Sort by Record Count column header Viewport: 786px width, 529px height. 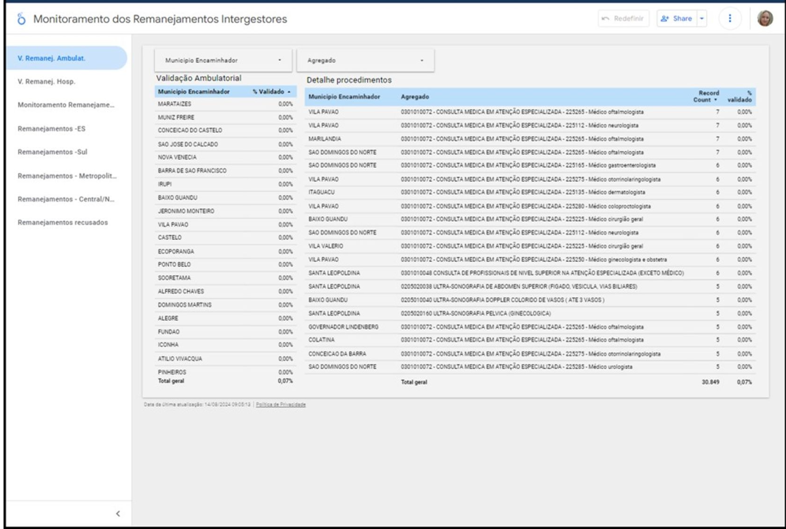pyautogui.click(x=706, y=96)
